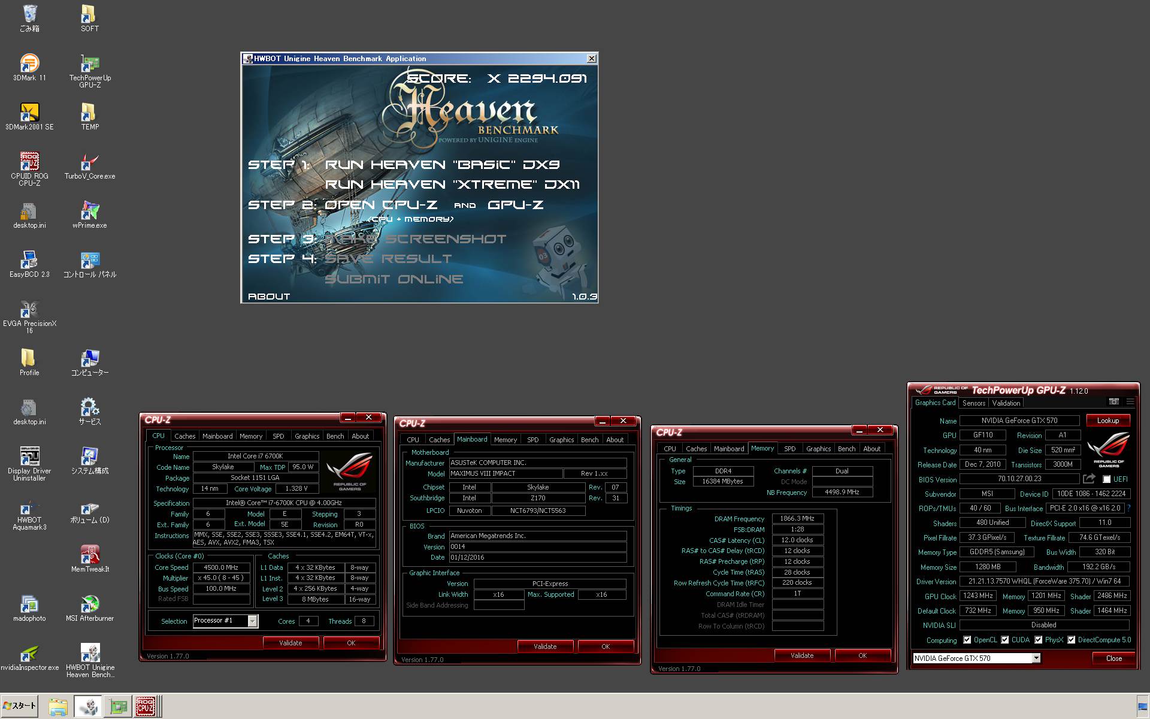The height and width of the screenshot is (719, 1150).
Task: Toggle the OpenCL checkbox
Action: 967,640
